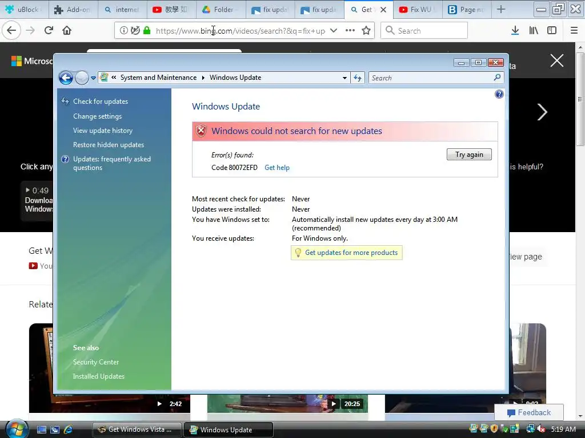This screenshot has height=438, width=585.
Task: Click the Firefox URL address field
Action: (241, 31)
